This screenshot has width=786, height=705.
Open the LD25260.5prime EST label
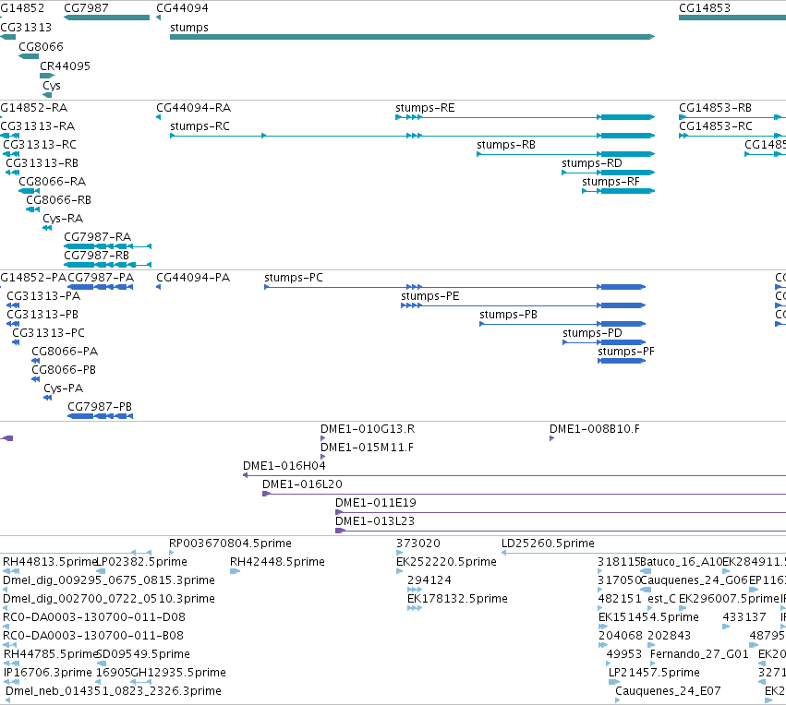(548, 544)
